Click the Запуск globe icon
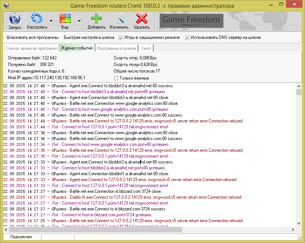The width and height of the screenshot is (305, 243). [x=15, y=18]
